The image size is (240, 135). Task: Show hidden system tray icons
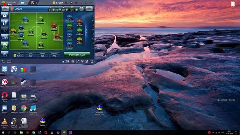point(213,132)
